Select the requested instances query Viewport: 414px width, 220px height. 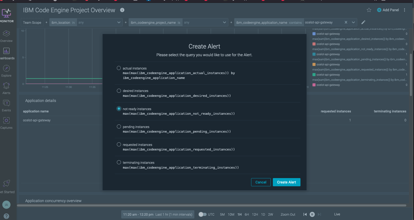coord(119,144)
